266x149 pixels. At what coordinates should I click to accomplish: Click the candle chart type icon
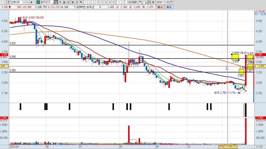click(x=141, y=2)
